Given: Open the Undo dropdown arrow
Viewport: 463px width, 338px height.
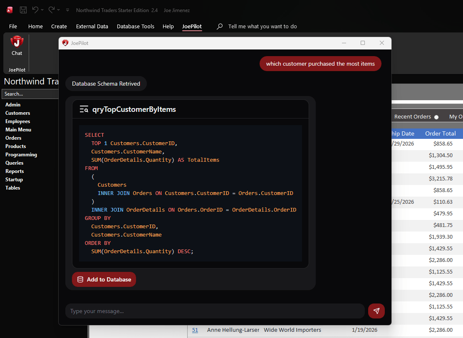Looking at the screenshot, I should 42,10.
